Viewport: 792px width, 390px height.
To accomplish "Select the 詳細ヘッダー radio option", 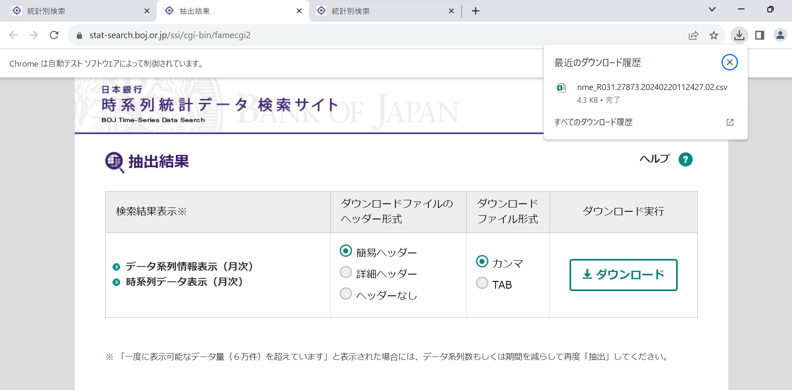I will [346, 272].
